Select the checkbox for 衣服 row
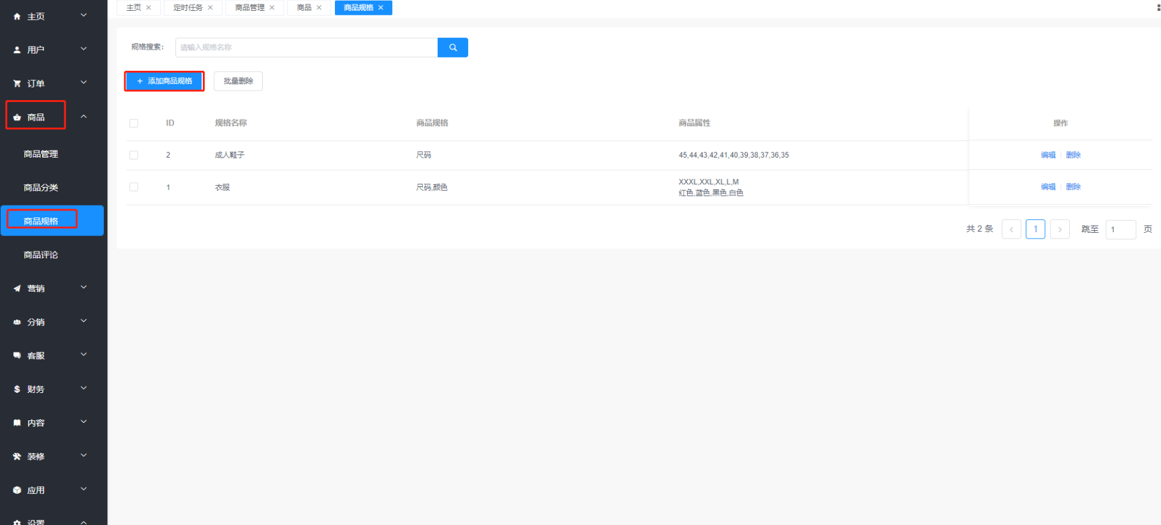1161x525 pixels. pos(134,187)
